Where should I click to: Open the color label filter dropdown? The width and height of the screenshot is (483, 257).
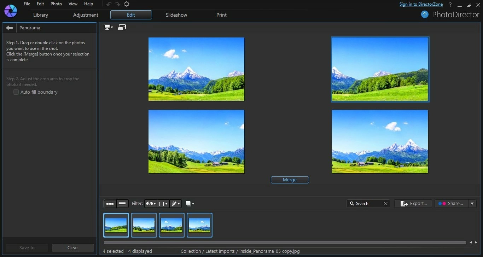(x=163, y=204)
